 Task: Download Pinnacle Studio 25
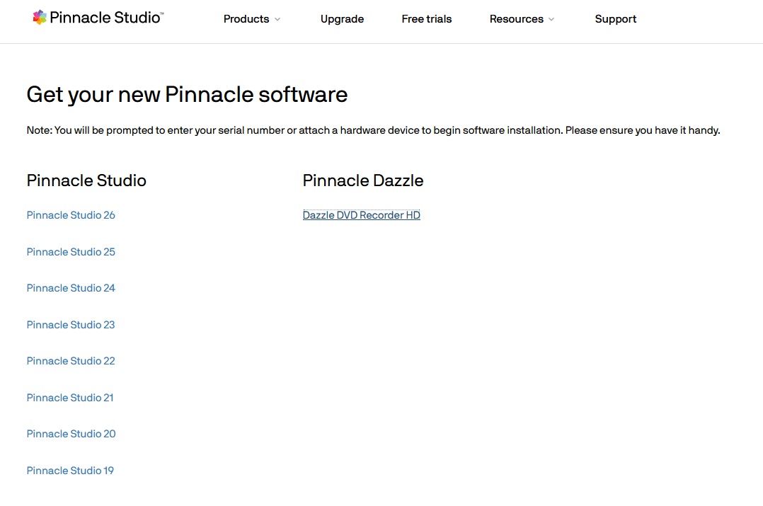click(x=71, y=252)
